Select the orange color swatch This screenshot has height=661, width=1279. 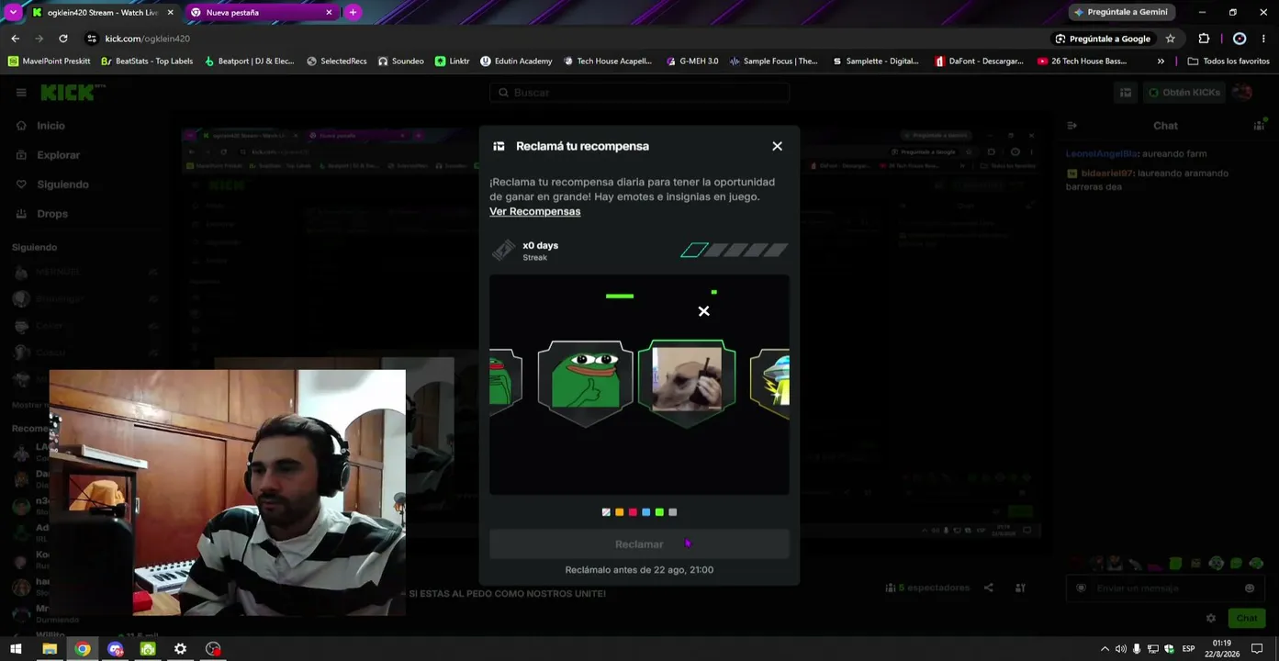point(619,512)
